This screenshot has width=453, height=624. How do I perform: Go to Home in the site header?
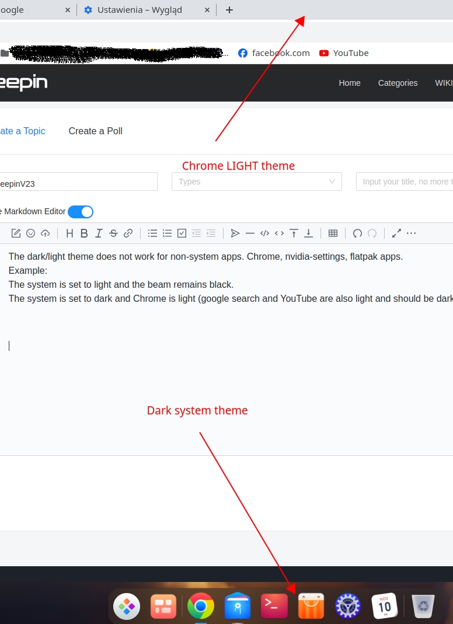350,83
